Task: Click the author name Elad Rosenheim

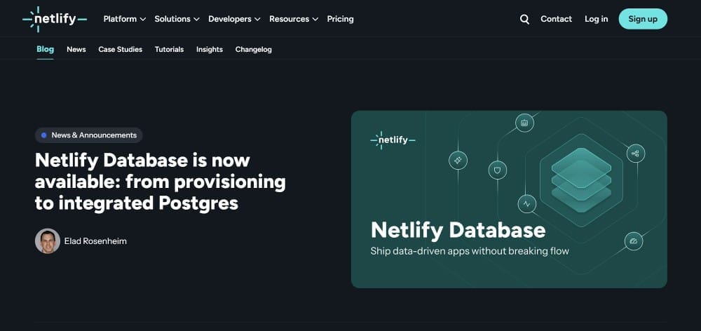Action: [95, 241]
